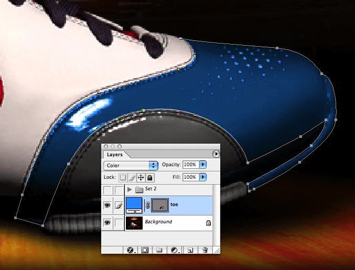Screen dimensions: 355x270
Task: Enable Lock all padlock
Action: (x=149, y=178)
